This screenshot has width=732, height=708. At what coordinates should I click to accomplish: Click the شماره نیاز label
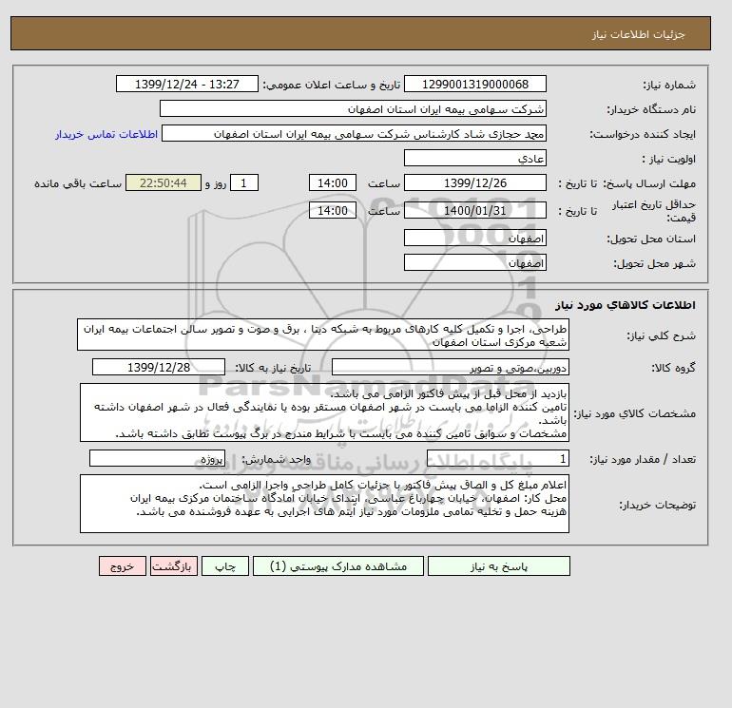click(x=669, y=85)
